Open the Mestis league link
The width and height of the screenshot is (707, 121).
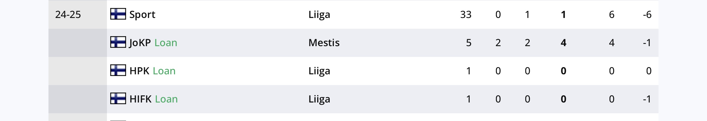click(x=324, y=43)
